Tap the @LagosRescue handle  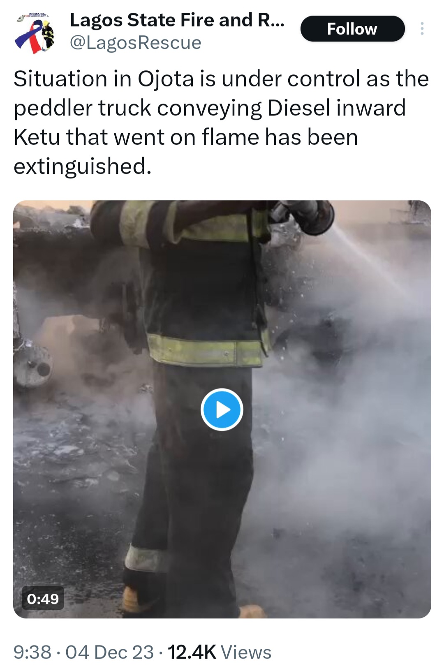(x=136, y=43)
